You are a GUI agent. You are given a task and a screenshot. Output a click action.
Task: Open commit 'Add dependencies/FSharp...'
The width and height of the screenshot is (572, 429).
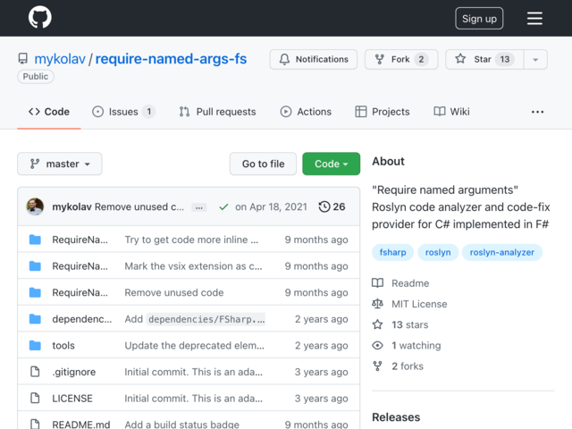[195, 319]
